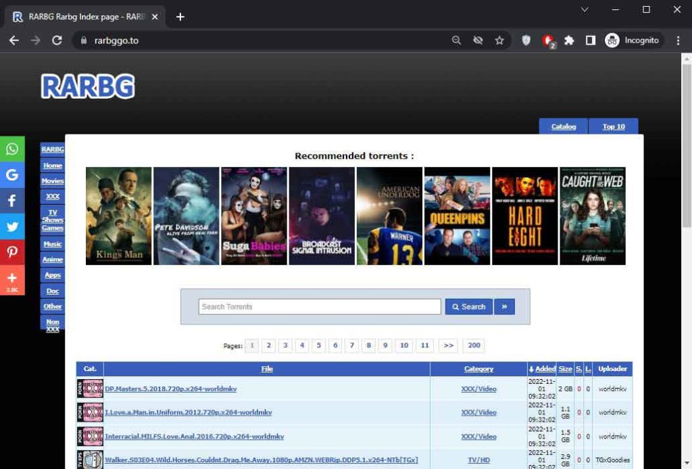Screen dimensions: 692x469
Task: Click the Facebook share icon
Action: coord(12,201)
